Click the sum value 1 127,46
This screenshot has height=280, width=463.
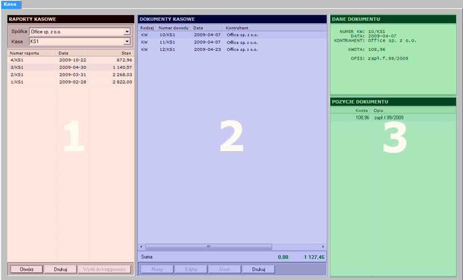[x=314, y=257]
